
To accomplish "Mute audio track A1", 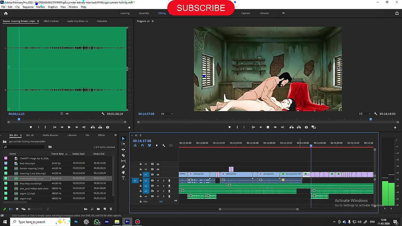I will (158, 180).
